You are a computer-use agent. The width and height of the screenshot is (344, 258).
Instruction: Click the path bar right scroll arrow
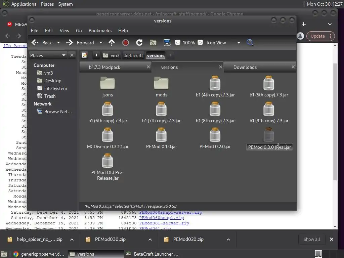[x=170, y=55]
